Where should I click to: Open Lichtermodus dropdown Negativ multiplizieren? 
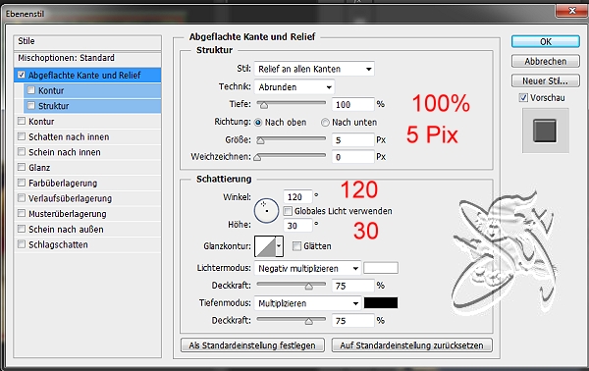307,268
